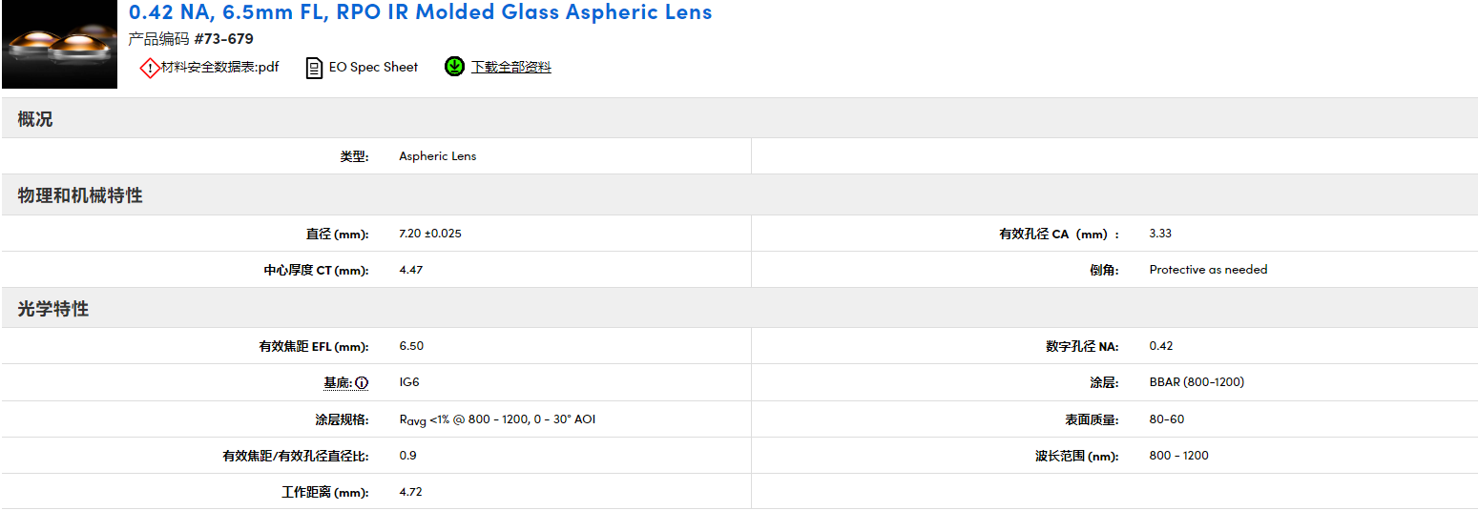Click the info icon beside 基底
The image size is (1478, 531).
(362, 383)
